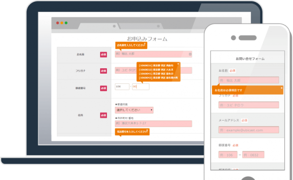
Task: Click the first postal code box containing 106
Action: pos(122,87)
